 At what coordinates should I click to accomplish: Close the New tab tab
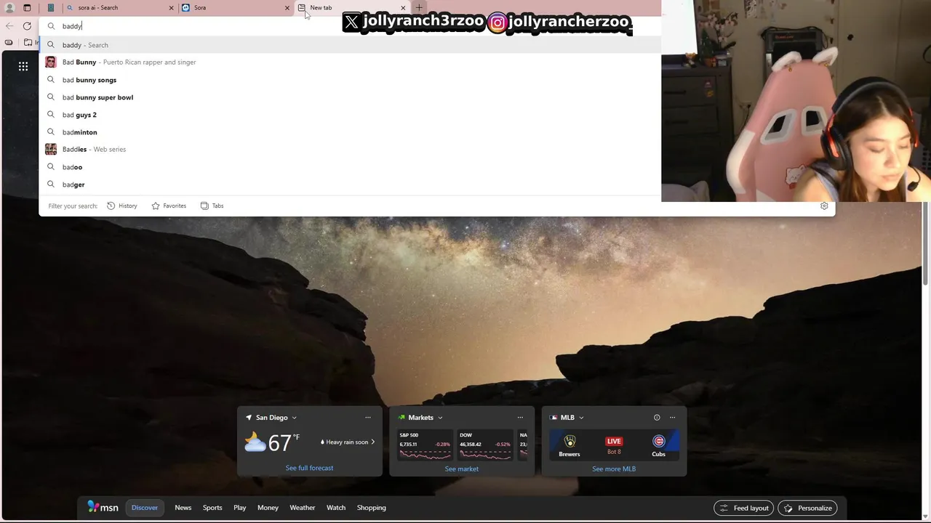click(x=403, y=8)
